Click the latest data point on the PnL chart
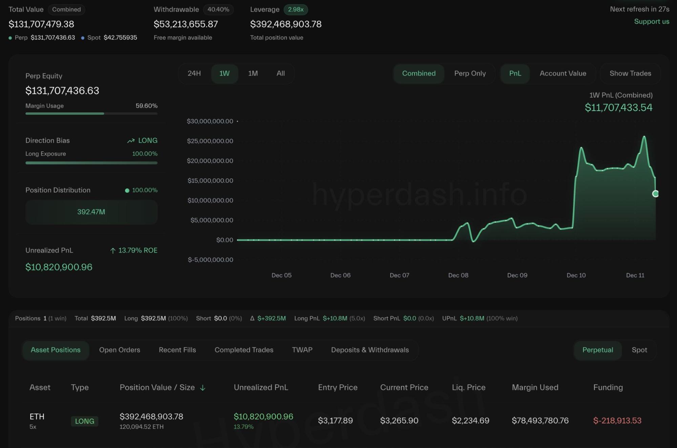The height and width of the screenshot is (448, 677). click(x=655, y=194)
